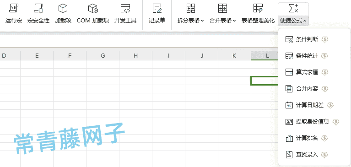Click the premium badge beside 条件判断
The image size is (351, 167).
pyautogui.click(x=325, y=39)
